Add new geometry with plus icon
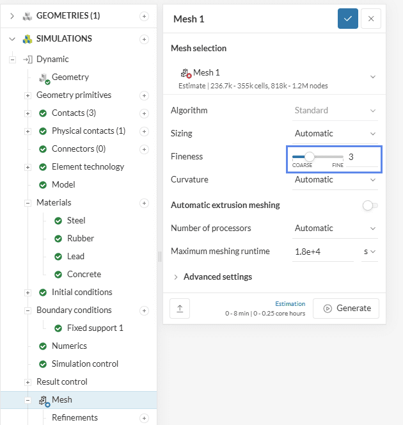The image size is (403, 425). pos(144,15)
